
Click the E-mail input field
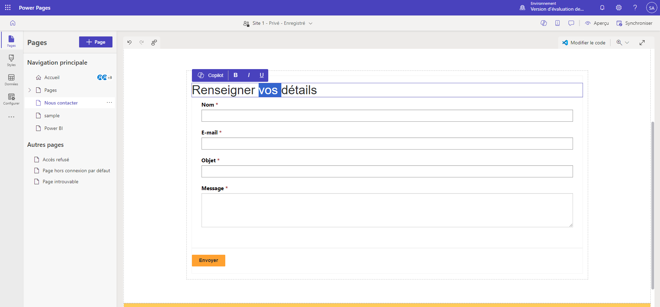[x=387, y=143]
